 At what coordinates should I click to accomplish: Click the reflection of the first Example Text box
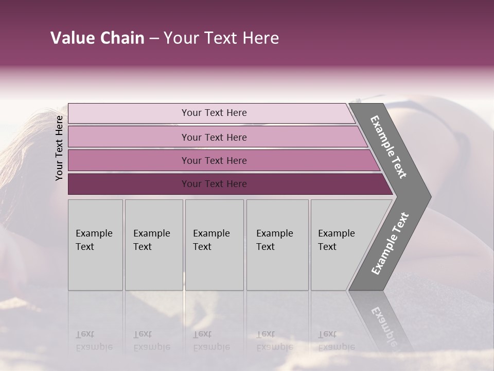(x=96, y=322)
